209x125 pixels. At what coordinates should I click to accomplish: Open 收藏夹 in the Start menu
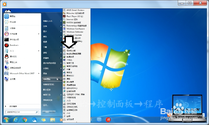click(x=46, y=58)
